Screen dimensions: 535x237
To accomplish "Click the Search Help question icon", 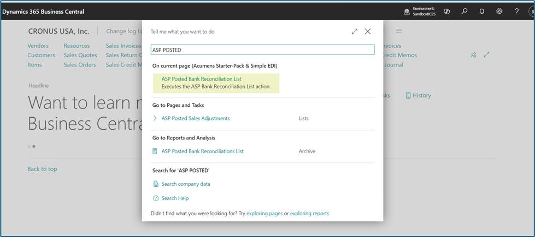I will [156, 198].
